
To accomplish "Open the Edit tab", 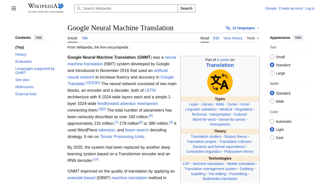I will point(216,38).
